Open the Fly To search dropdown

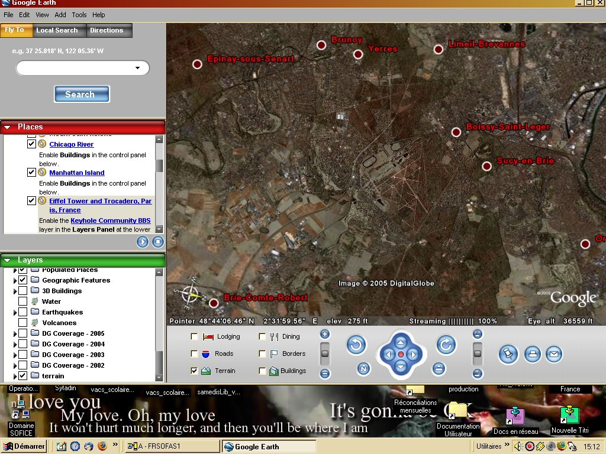tap(137, 68)
